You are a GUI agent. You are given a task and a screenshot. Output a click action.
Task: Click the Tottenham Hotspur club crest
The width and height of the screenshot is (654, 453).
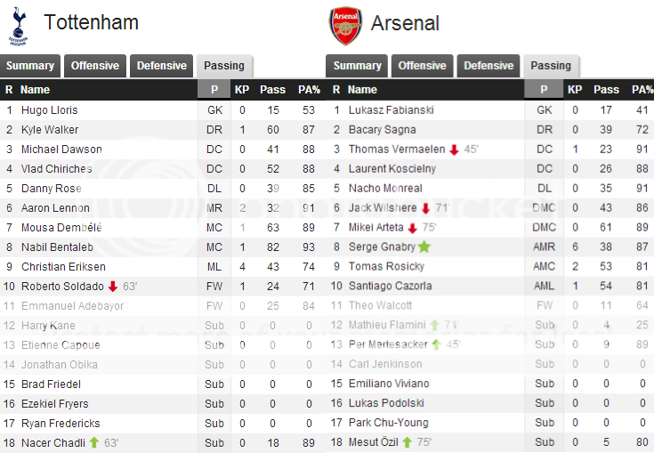(18, 25)
